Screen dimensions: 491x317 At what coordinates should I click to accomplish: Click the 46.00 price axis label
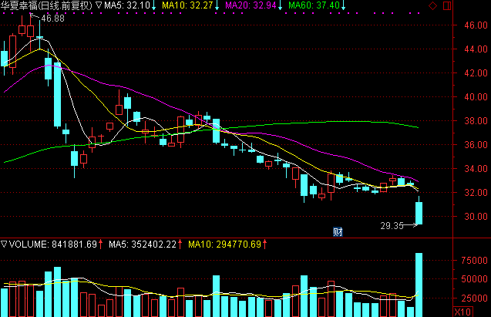point(476,25)
